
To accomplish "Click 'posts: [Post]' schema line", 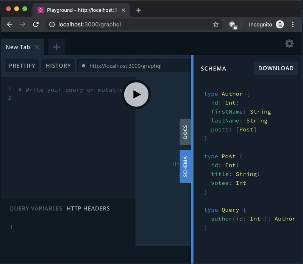I will pos(234,130).
